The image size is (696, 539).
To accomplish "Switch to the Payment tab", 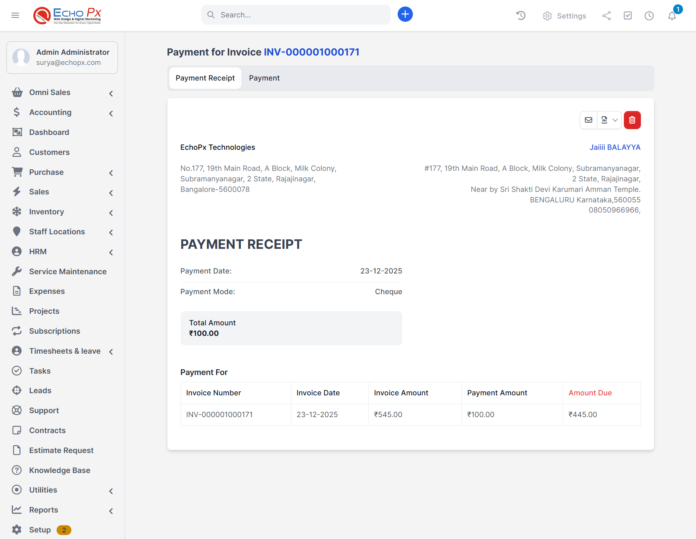I will pos(264,78).
